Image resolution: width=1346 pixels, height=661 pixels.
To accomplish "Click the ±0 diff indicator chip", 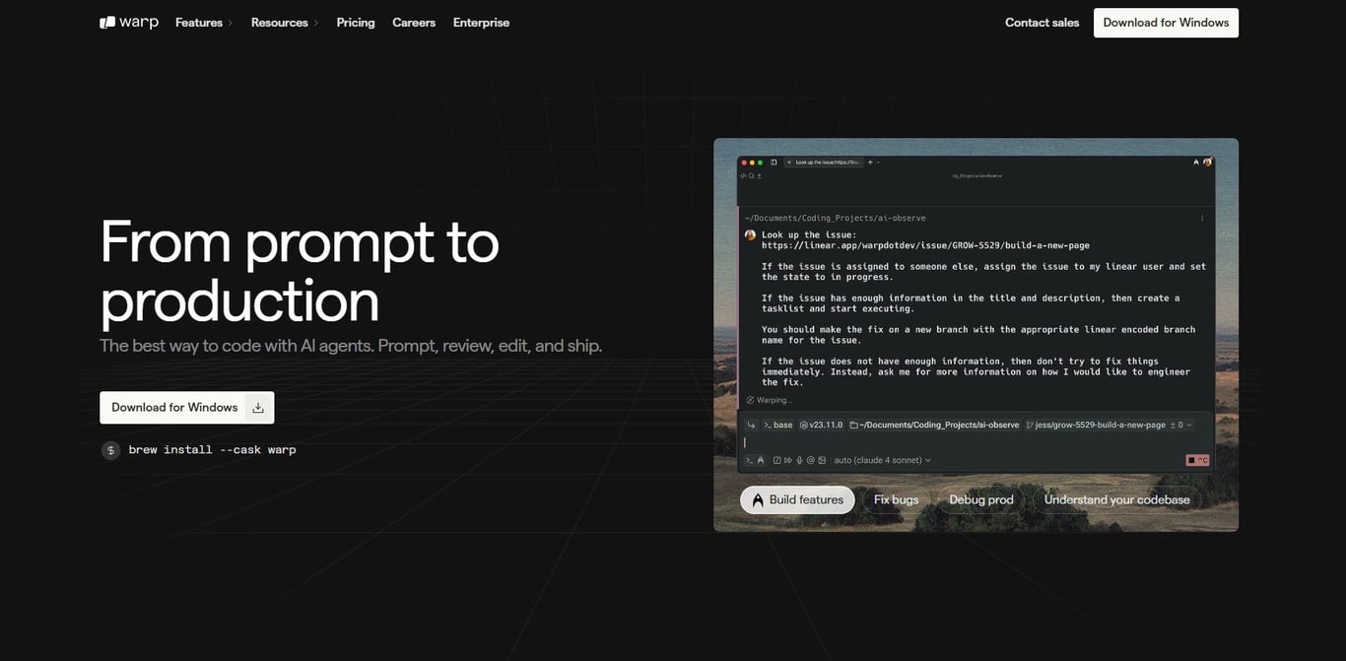I will coord(1180,425).
